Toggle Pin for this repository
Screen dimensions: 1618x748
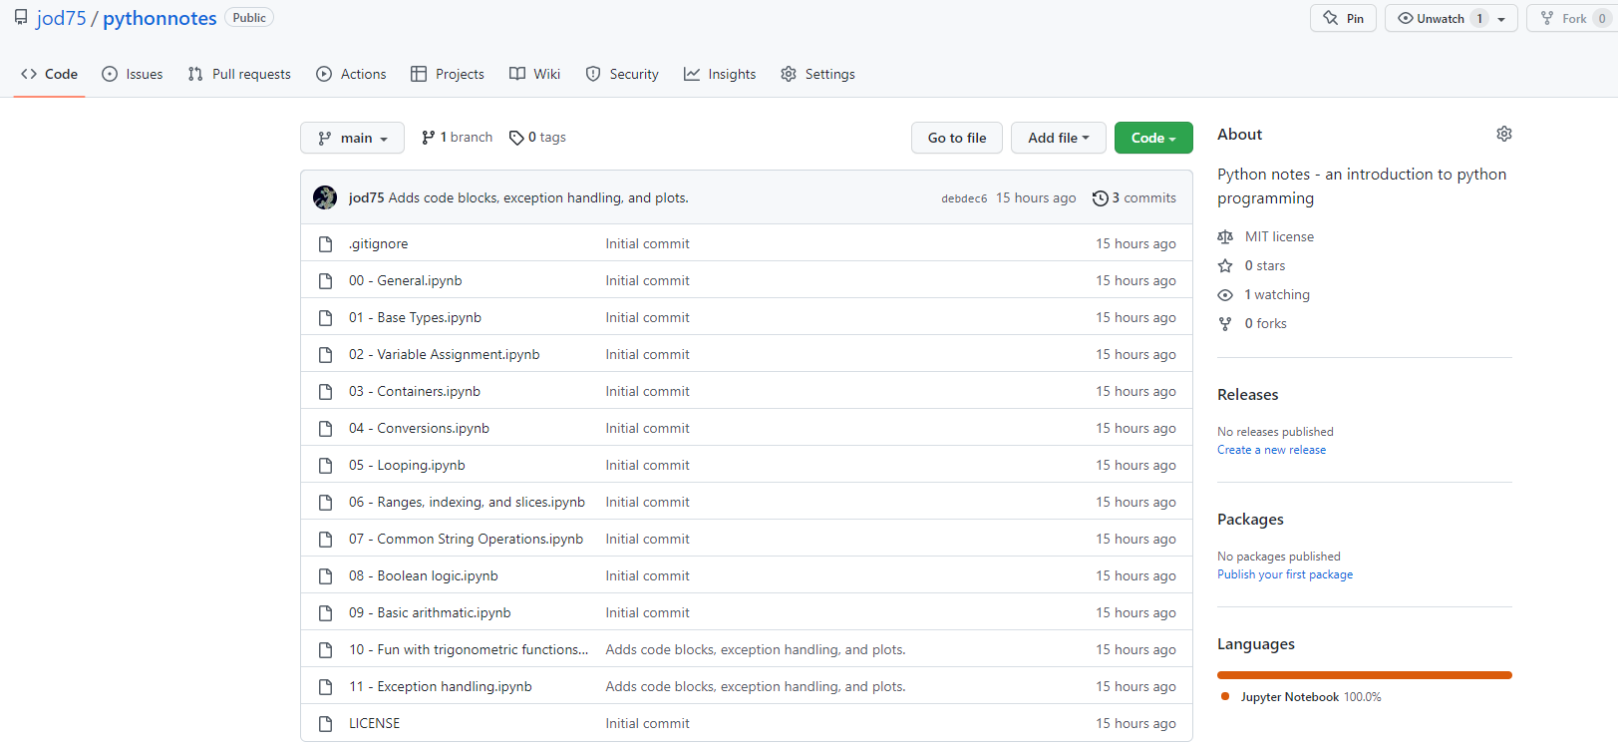(1343, 18)
